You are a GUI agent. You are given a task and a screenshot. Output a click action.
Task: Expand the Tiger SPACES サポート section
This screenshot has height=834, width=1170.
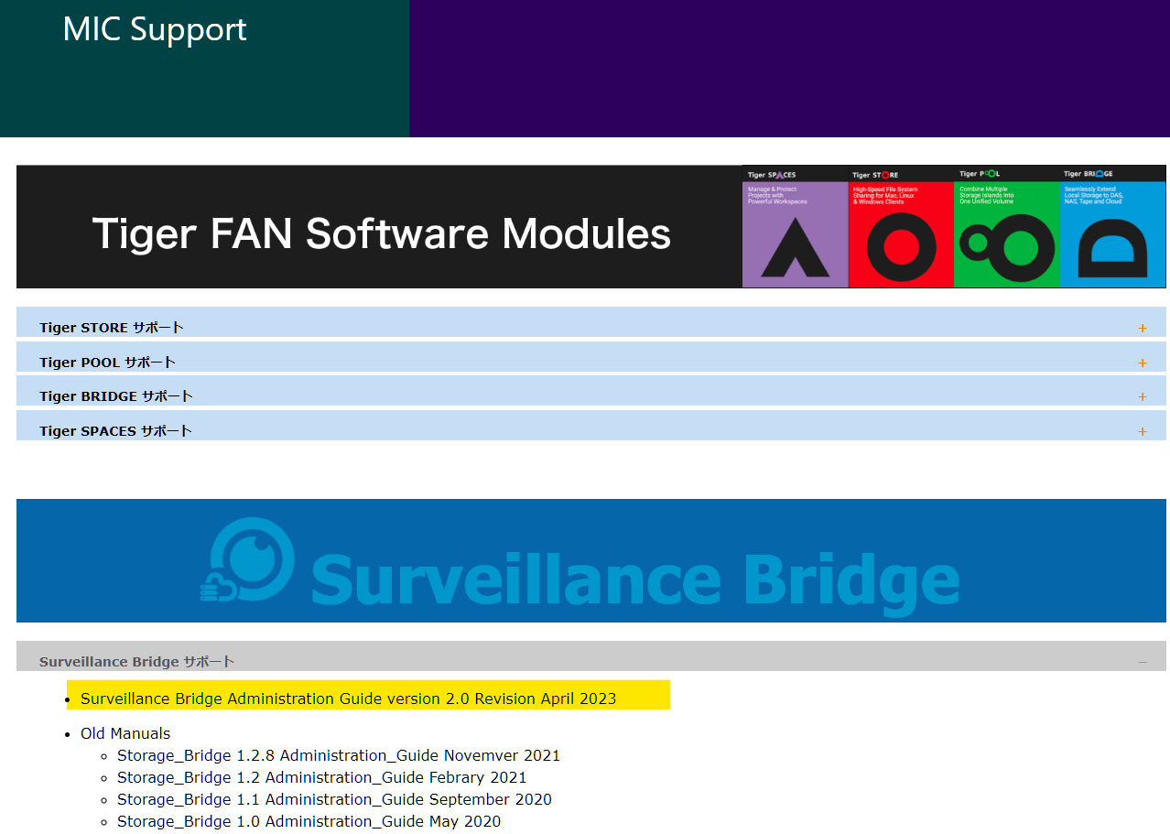point(591,426)
